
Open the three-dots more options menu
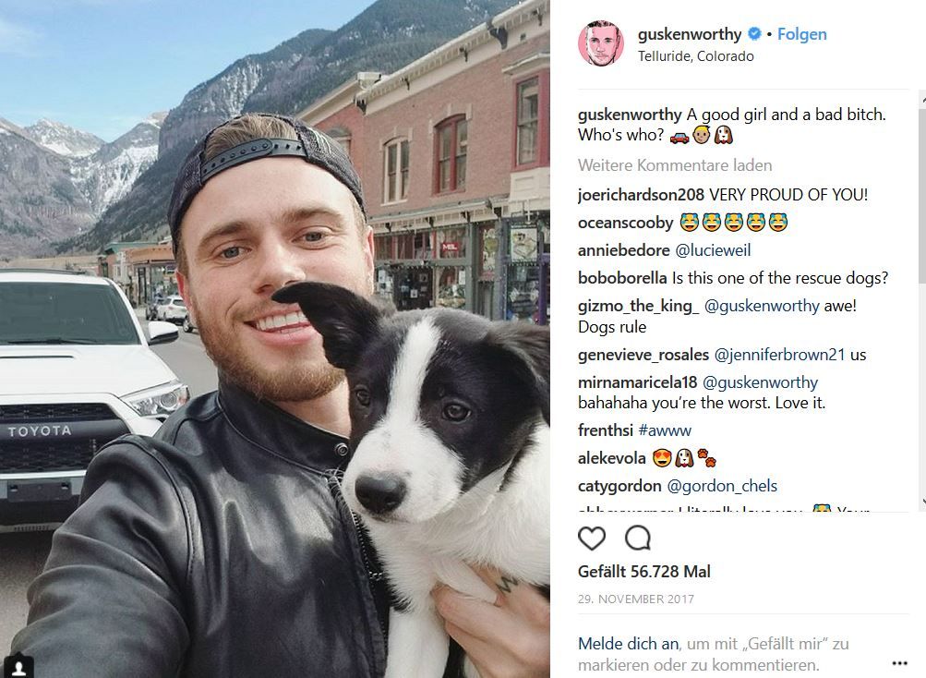point(899,663)
